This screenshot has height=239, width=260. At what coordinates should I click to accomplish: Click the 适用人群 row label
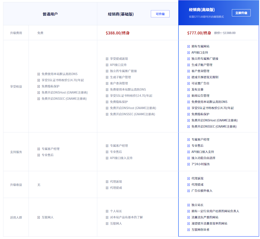(16, 217)
